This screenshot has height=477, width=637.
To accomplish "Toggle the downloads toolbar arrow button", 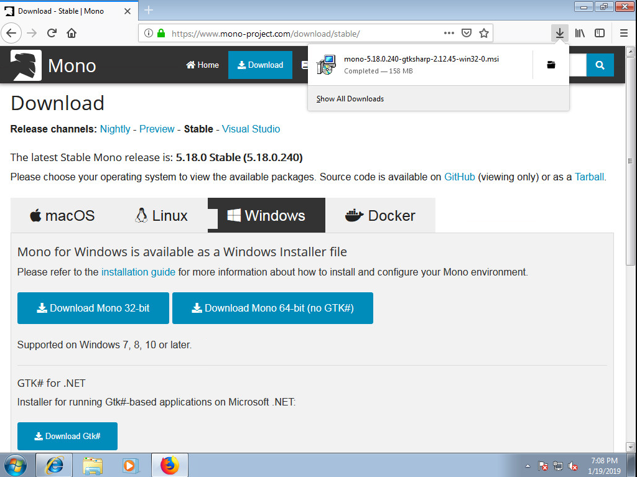I will click(560, 33).
